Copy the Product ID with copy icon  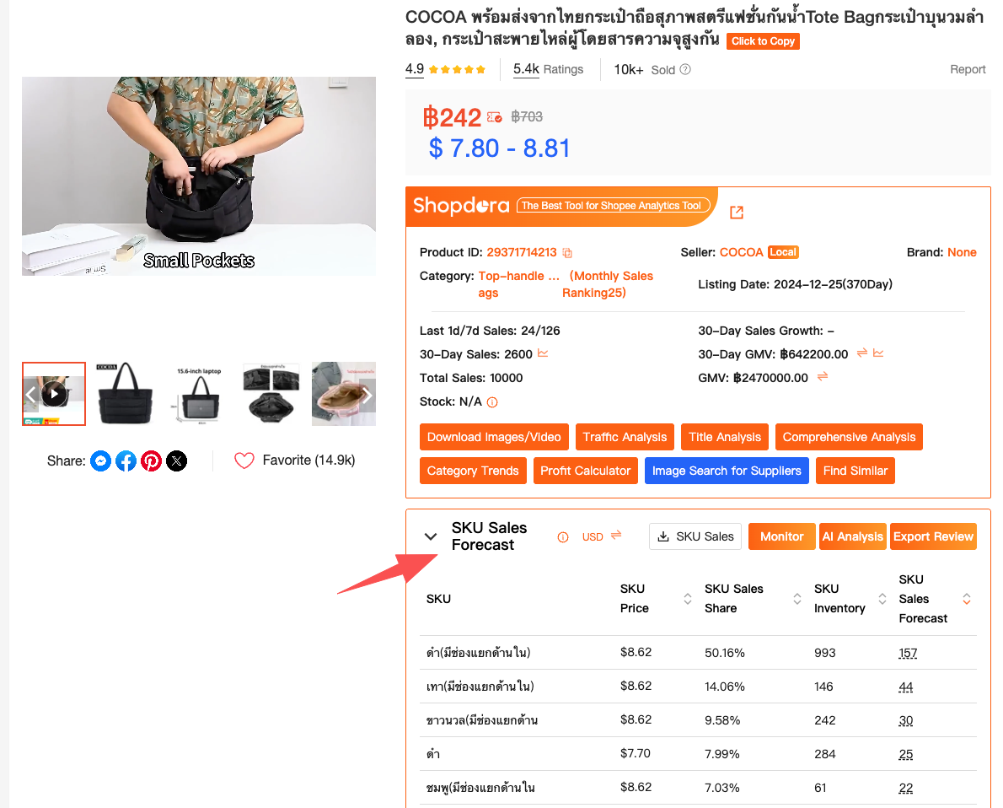(566, 253)
